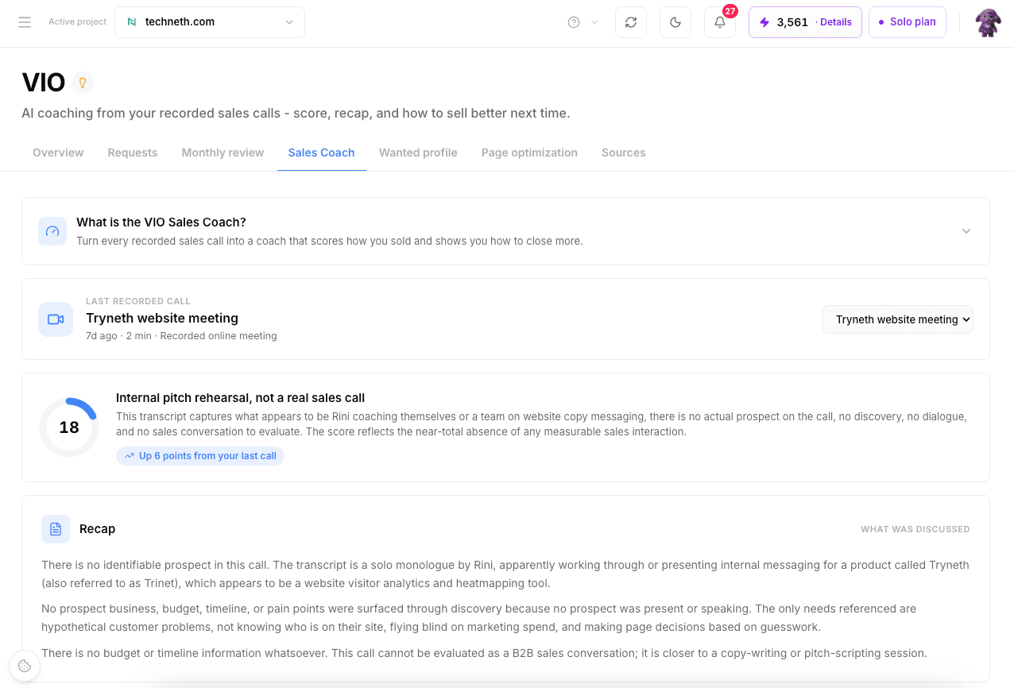Click 'Internal pitch rehearsal, not a real sales call' heading
Image resolution: width=1014 pixels, height=688 pixels.
tap(240, 398)
